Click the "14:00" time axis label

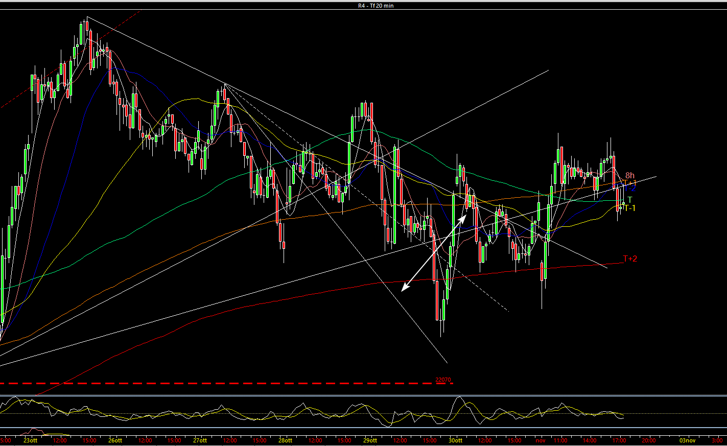point(590,440)
